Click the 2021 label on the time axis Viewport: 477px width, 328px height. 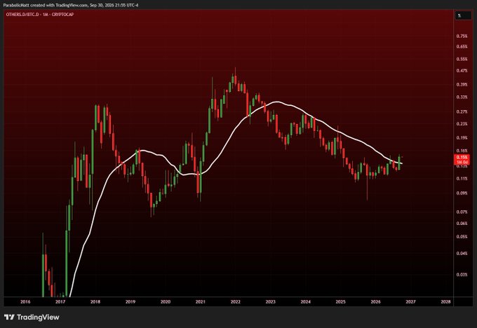[x=200, y=302]
